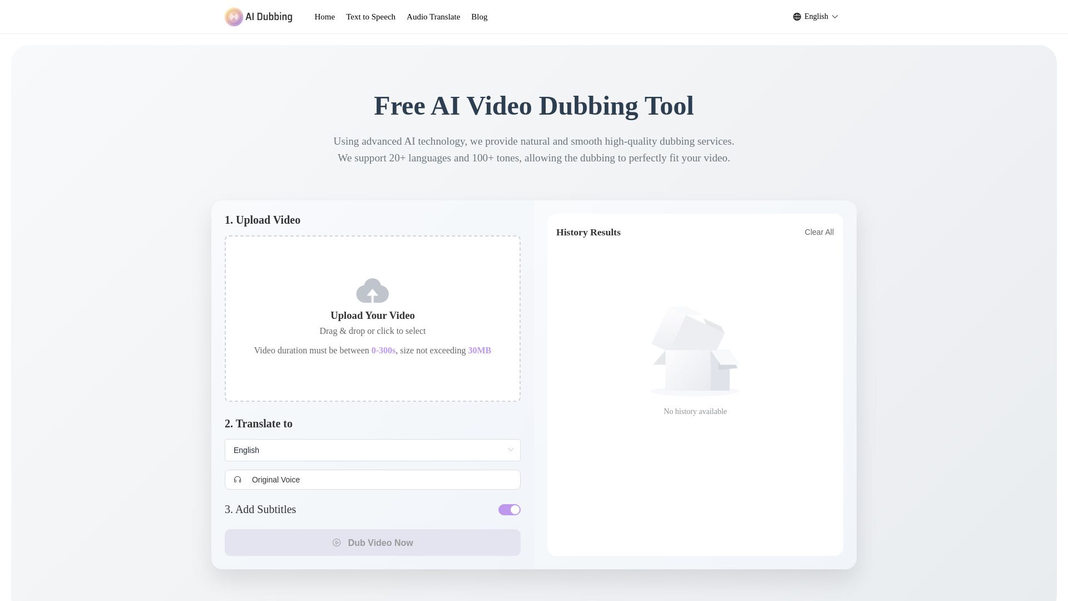Open the site language dropdown in header
The image size is (1068, 601).
815,16
